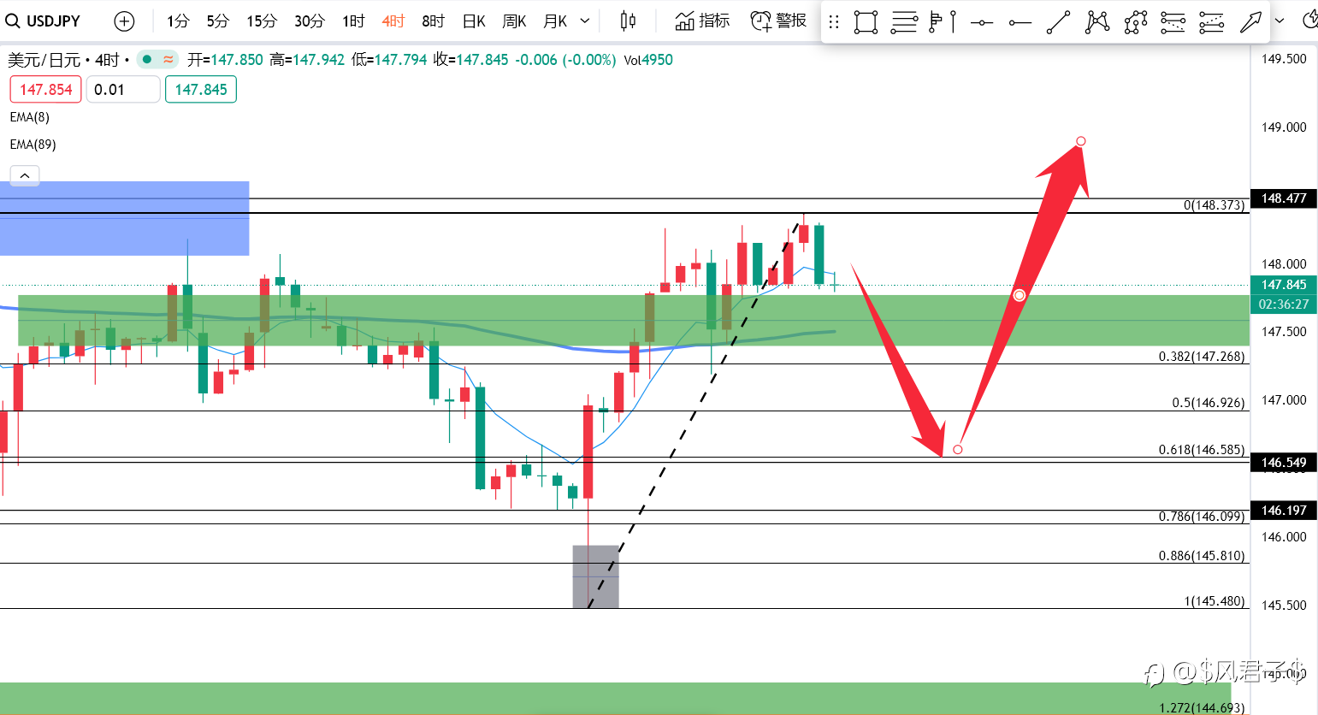Switch to the 15分 timeframe
The width and height of the screenshot is (1318, 715).
[x=262, y=21]
